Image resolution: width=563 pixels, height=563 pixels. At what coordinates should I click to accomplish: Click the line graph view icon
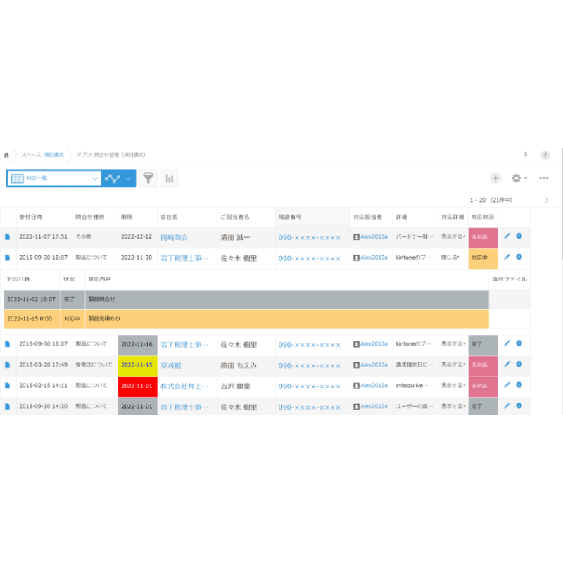tap(113, 178)
